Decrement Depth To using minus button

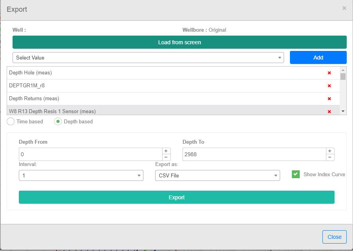point(330,157)
